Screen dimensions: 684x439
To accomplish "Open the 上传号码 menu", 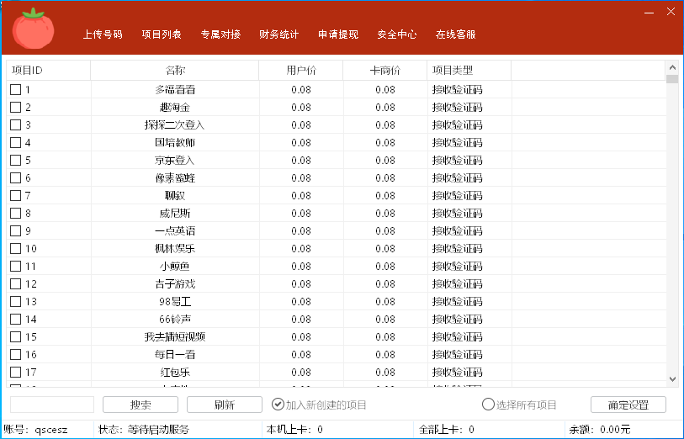I will [103, 34].
